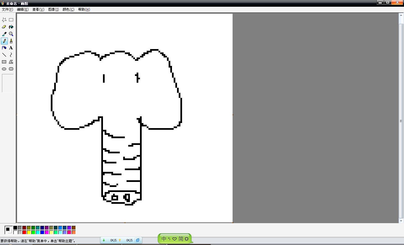Select the rectangular Select tool

11,20
